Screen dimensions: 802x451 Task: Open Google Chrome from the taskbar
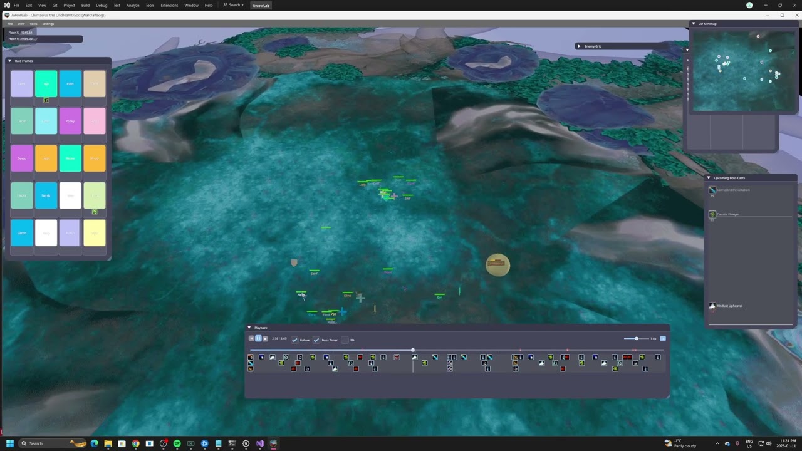(x=135, y=443)
